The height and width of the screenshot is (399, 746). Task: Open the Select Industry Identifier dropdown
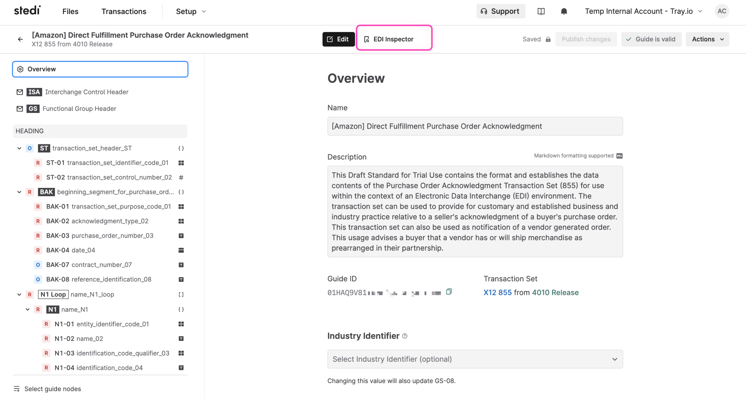tap(475, 359)
